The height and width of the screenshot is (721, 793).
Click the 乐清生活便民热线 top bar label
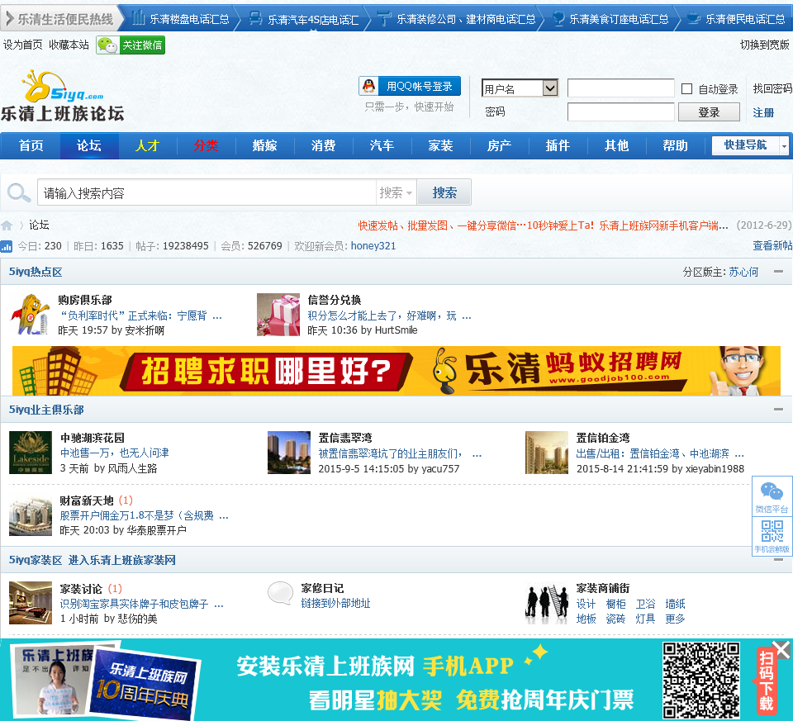pos(60,19)
